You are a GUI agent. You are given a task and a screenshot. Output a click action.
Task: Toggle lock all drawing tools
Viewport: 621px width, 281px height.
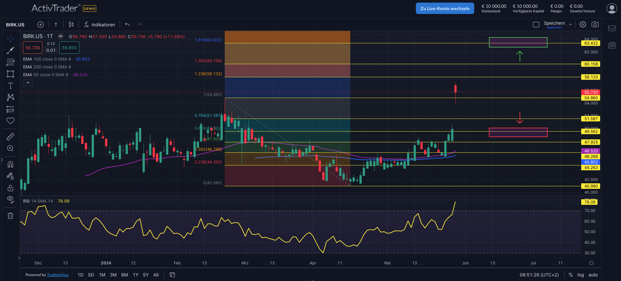tap(10, 188)
